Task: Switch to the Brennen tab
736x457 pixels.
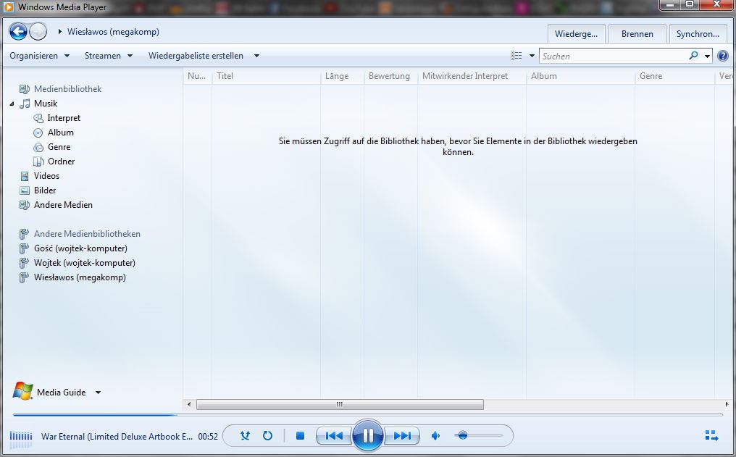Action: point(637,34)
